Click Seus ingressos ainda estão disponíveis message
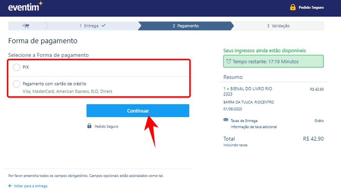This screenshot has width=341, height=194. pyautogui.click(x=264, y=51)
